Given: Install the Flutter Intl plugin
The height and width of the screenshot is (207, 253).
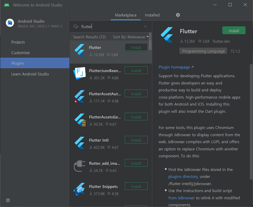Looking at the screenshot, I should point(136,140).
